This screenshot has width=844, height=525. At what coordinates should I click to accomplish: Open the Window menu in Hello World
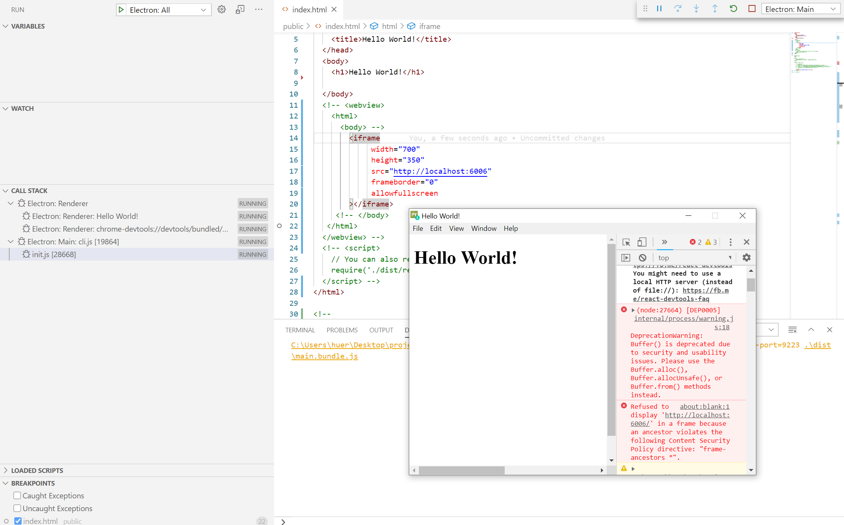[483, 228]
